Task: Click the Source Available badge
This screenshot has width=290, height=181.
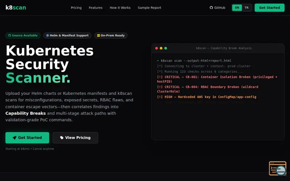Action: point(23,35)
